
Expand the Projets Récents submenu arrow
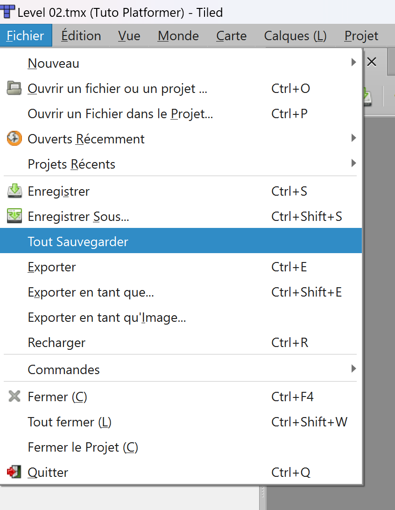pos(353,163)
